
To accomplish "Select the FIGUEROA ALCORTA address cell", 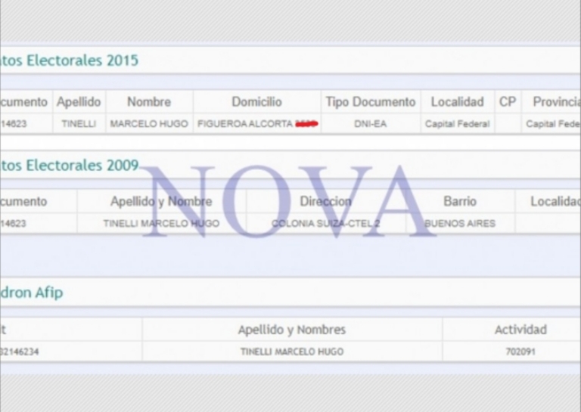I will (x=257, y=124).
